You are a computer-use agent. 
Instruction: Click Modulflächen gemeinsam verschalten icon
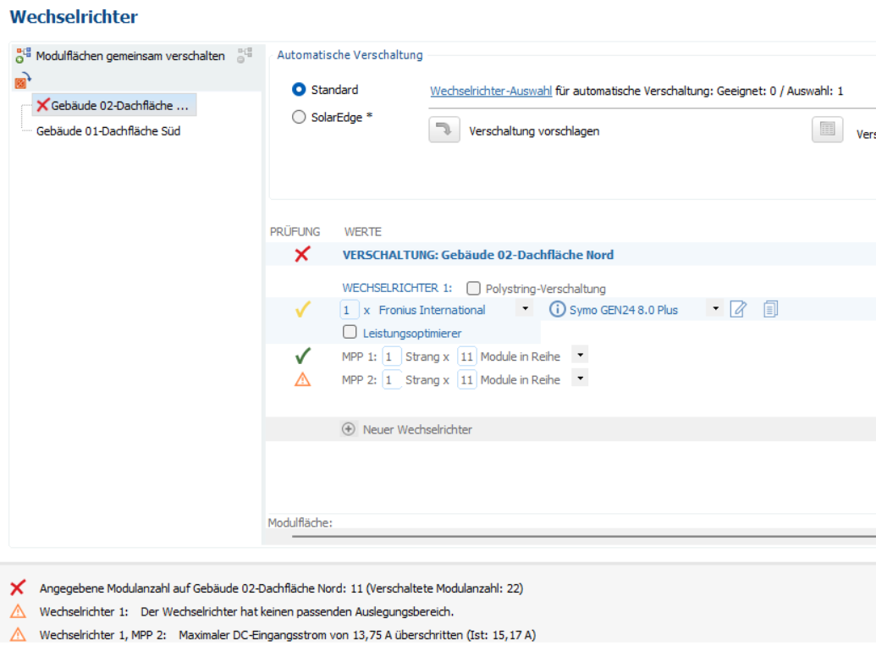pyautogui.click(x=23, y=55)
